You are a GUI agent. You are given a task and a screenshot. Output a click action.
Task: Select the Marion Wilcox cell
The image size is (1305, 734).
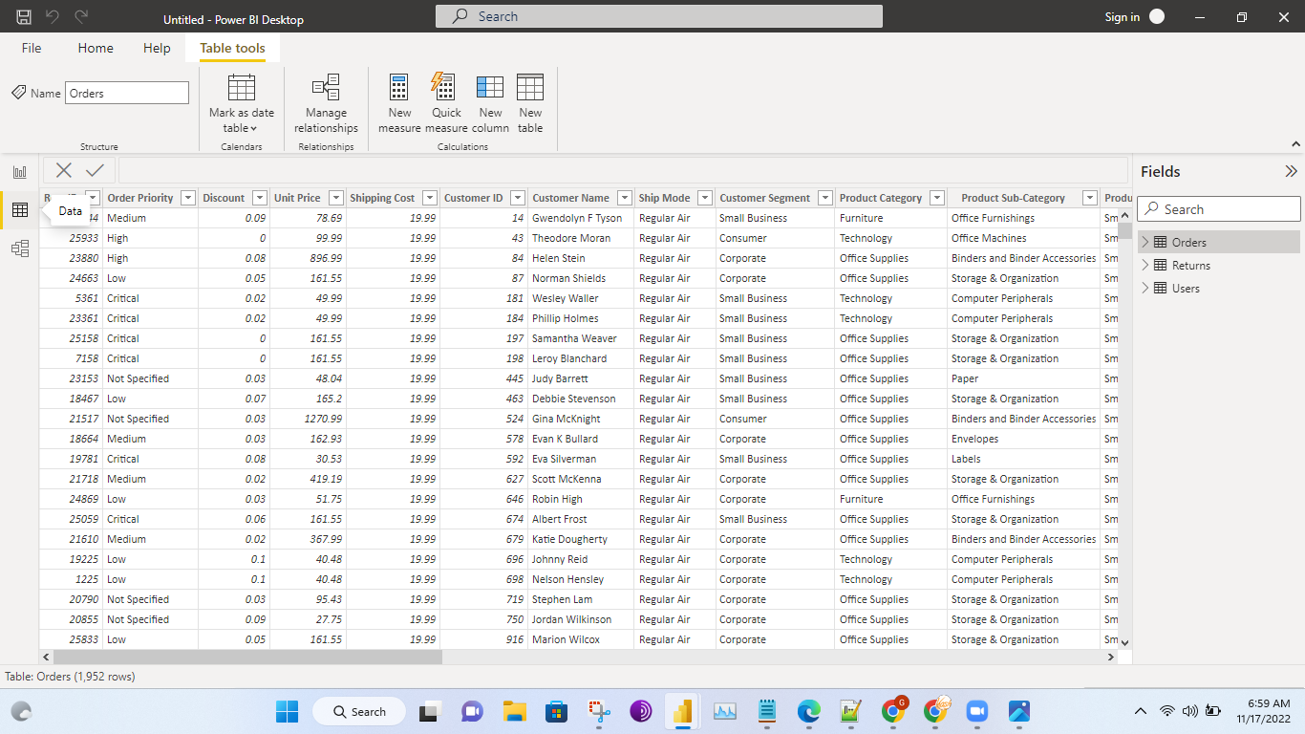tap(581, 639)
